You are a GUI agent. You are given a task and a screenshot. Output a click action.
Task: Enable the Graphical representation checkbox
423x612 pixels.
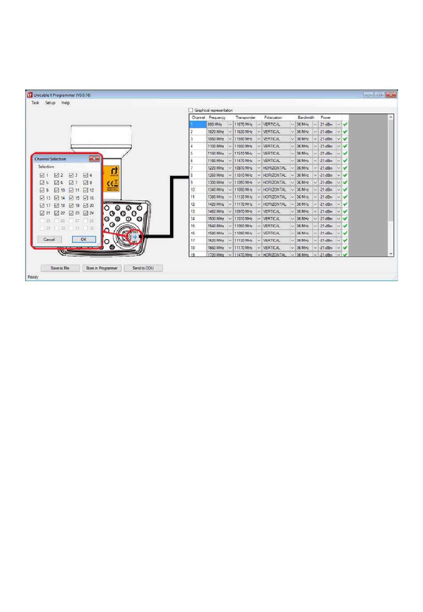(x=191, y=110)
